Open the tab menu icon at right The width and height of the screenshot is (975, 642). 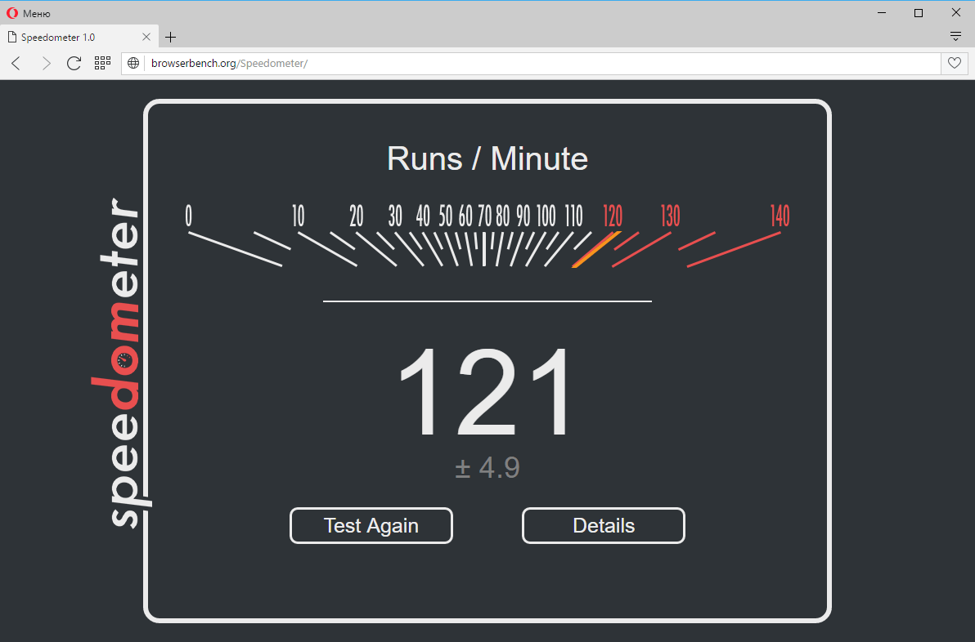955,37
